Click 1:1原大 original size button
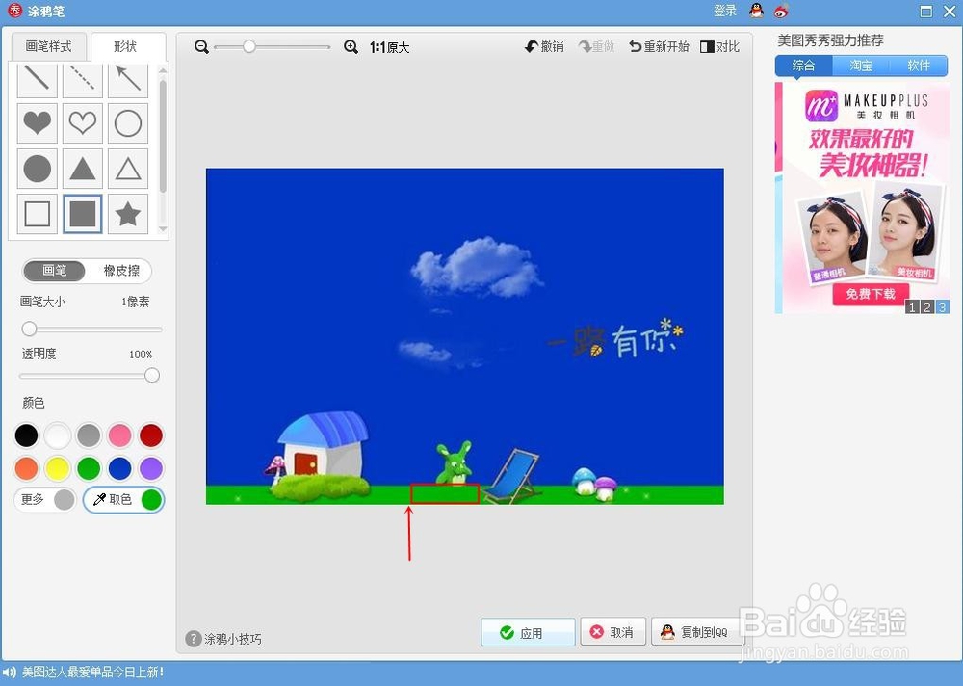The width and height of the screenshot is (963, 686). point(389,47)
